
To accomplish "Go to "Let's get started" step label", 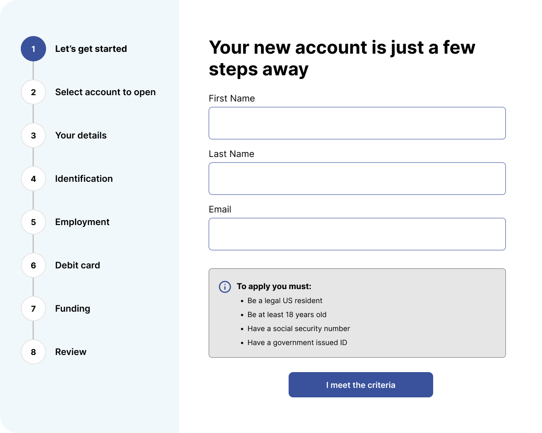I will click(x=91, y=49).
